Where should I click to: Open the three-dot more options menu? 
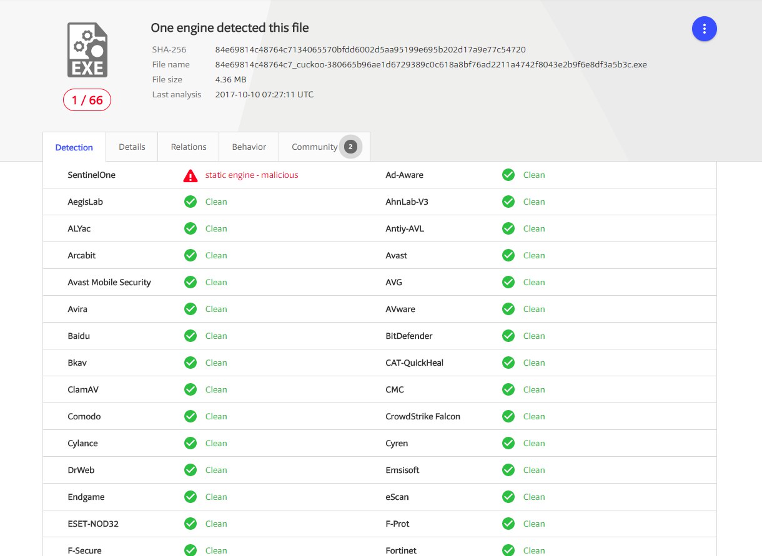coord(704,29)
